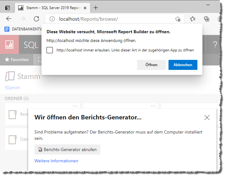Open the browser favorites list icon
This screenshot has height=178, width=226.
coord(193,19)
